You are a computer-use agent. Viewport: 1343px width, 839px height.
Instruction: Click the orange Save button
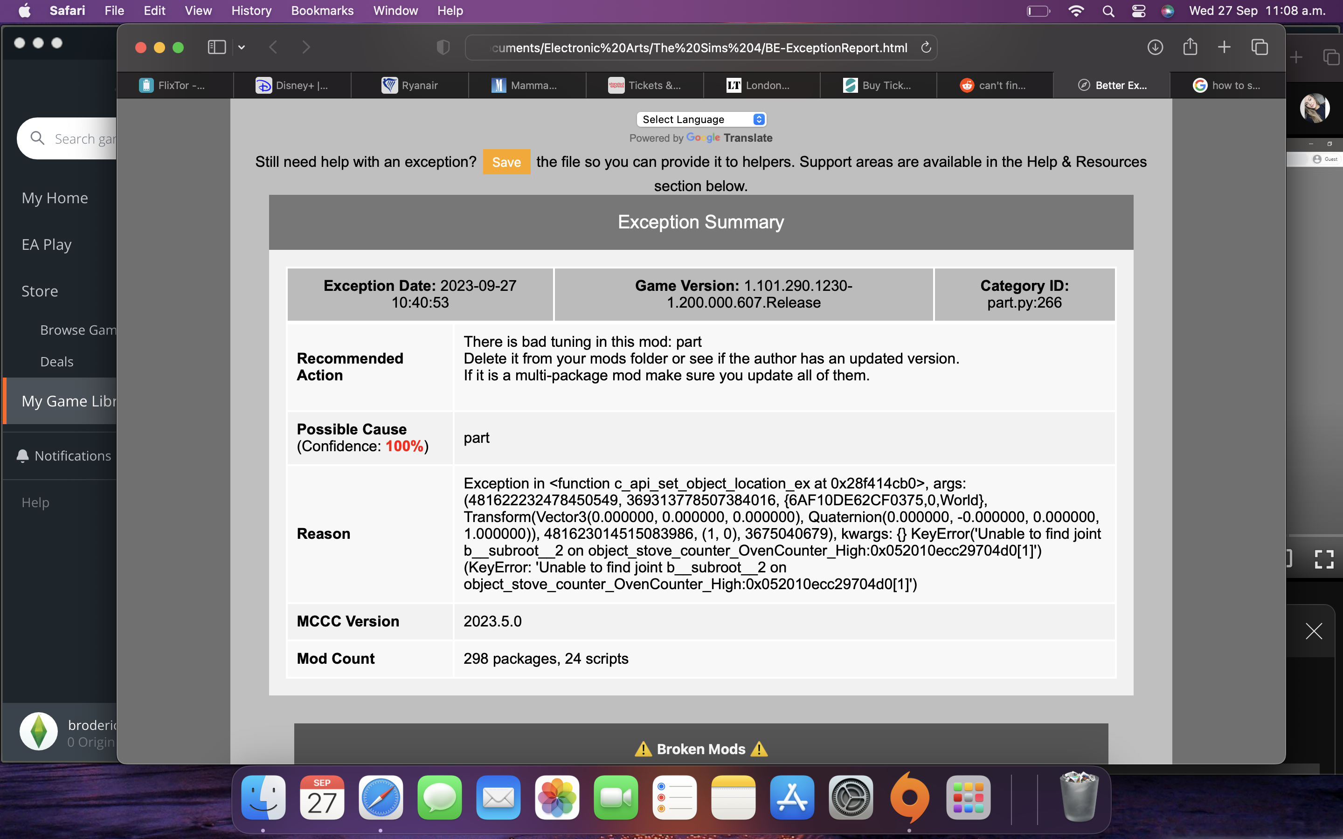click(506, 162)
